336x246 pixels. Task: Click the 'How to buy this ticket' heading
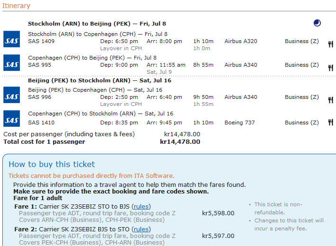tap(52, 164)
